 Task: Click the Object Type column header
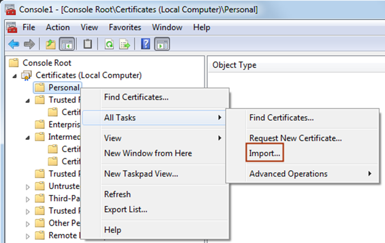[x=234, y=65]
